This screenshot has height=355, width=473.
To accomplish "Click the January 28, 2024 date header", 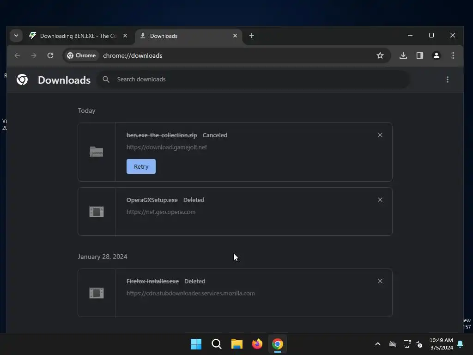I will (x=103, y=257).
